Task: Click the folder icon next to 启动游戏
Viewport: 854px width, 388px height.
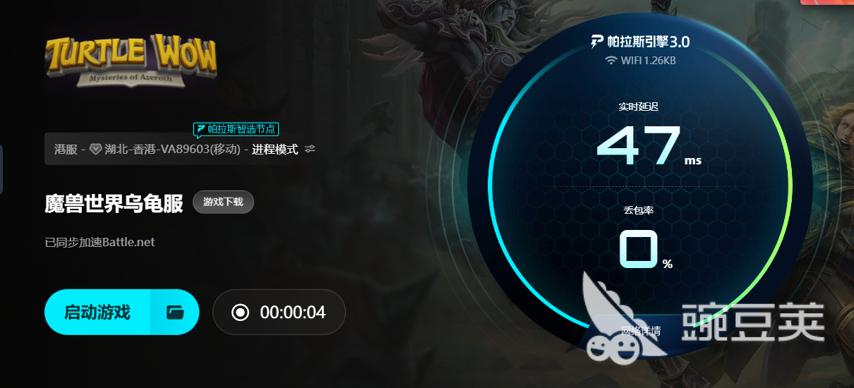Action: pyautogui.click(x=175, y=312)
